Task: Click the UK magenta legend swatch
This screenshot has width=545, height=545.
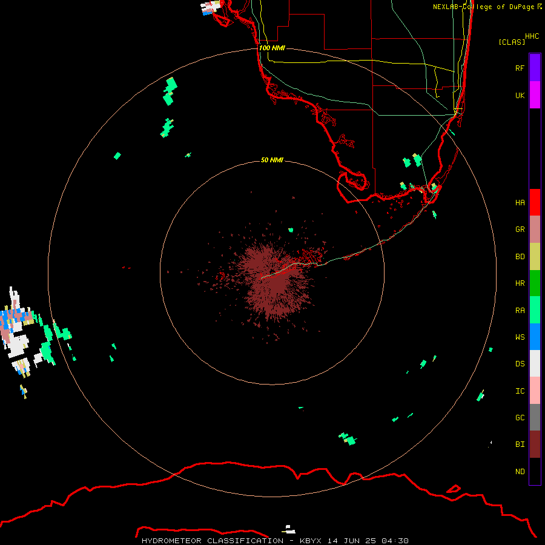Action: [535, 95]
